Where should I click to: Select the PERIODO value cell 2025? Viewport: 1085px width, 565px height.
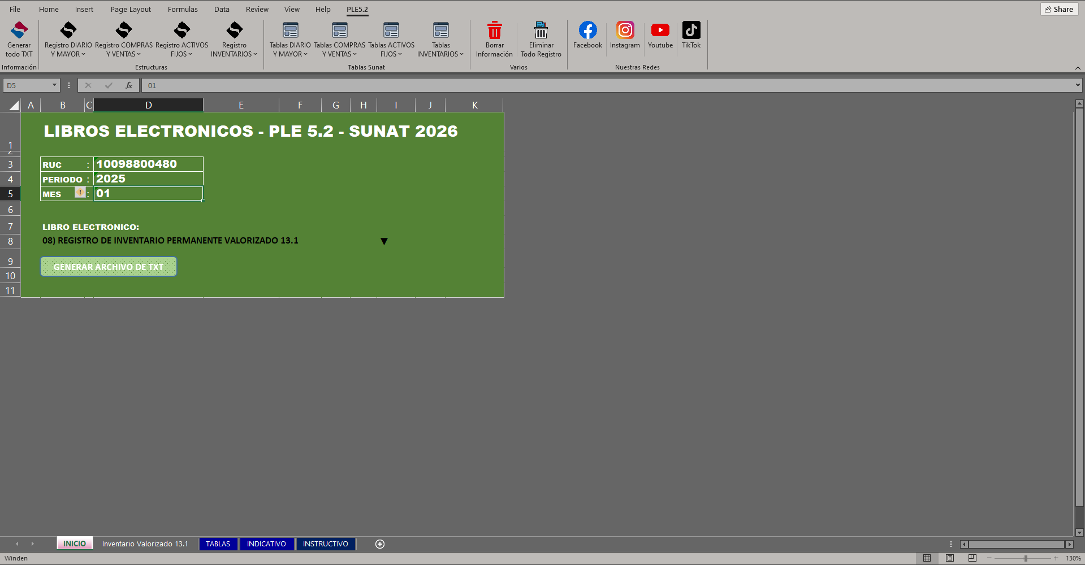[148, 179]
